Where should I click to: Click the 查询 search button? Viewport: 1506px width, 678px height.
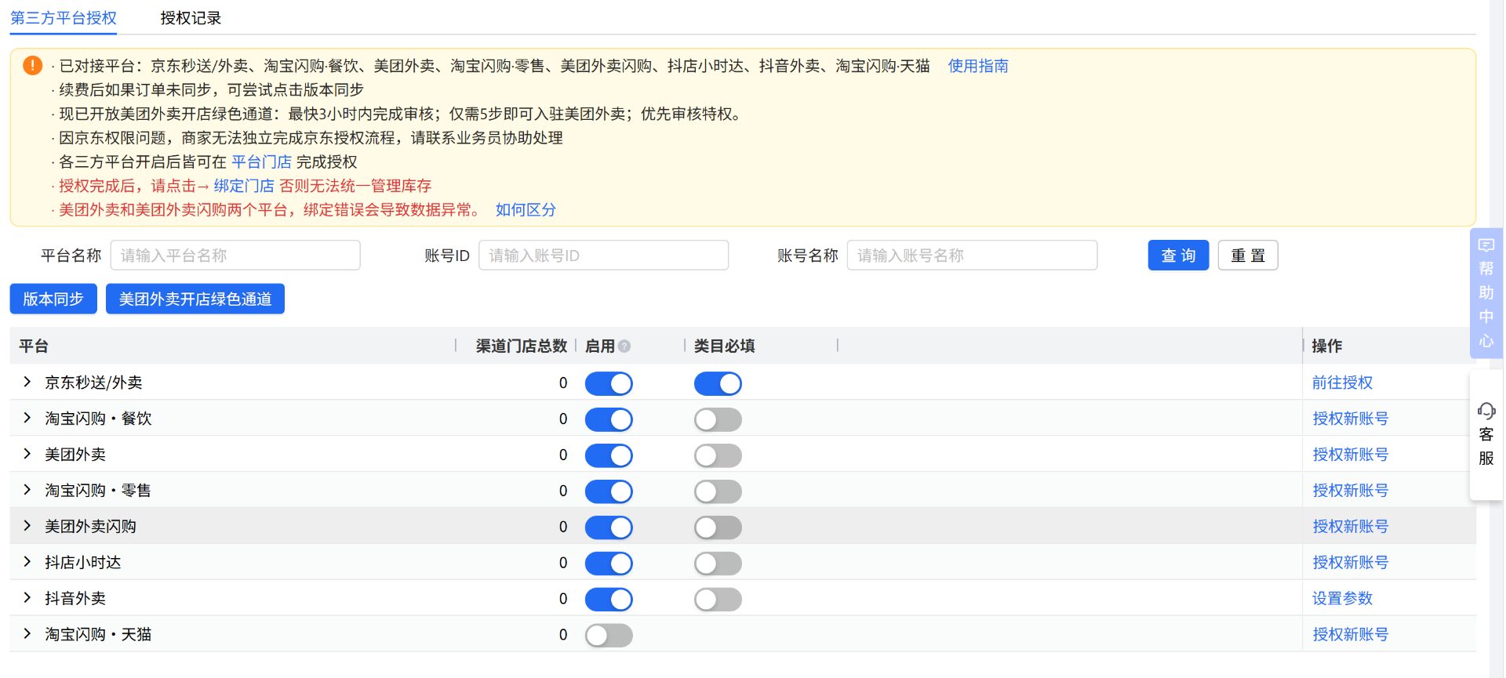(1178, 256)
